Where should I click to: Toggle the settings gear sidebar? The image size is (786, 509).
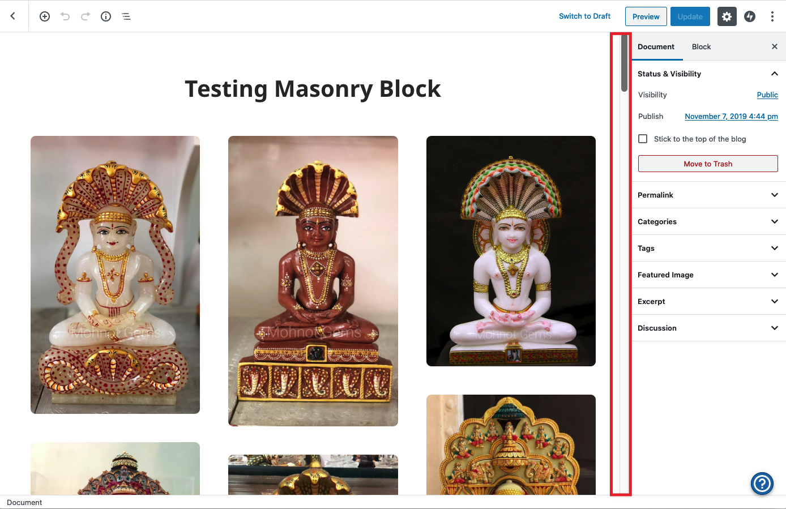click(727, 16)
